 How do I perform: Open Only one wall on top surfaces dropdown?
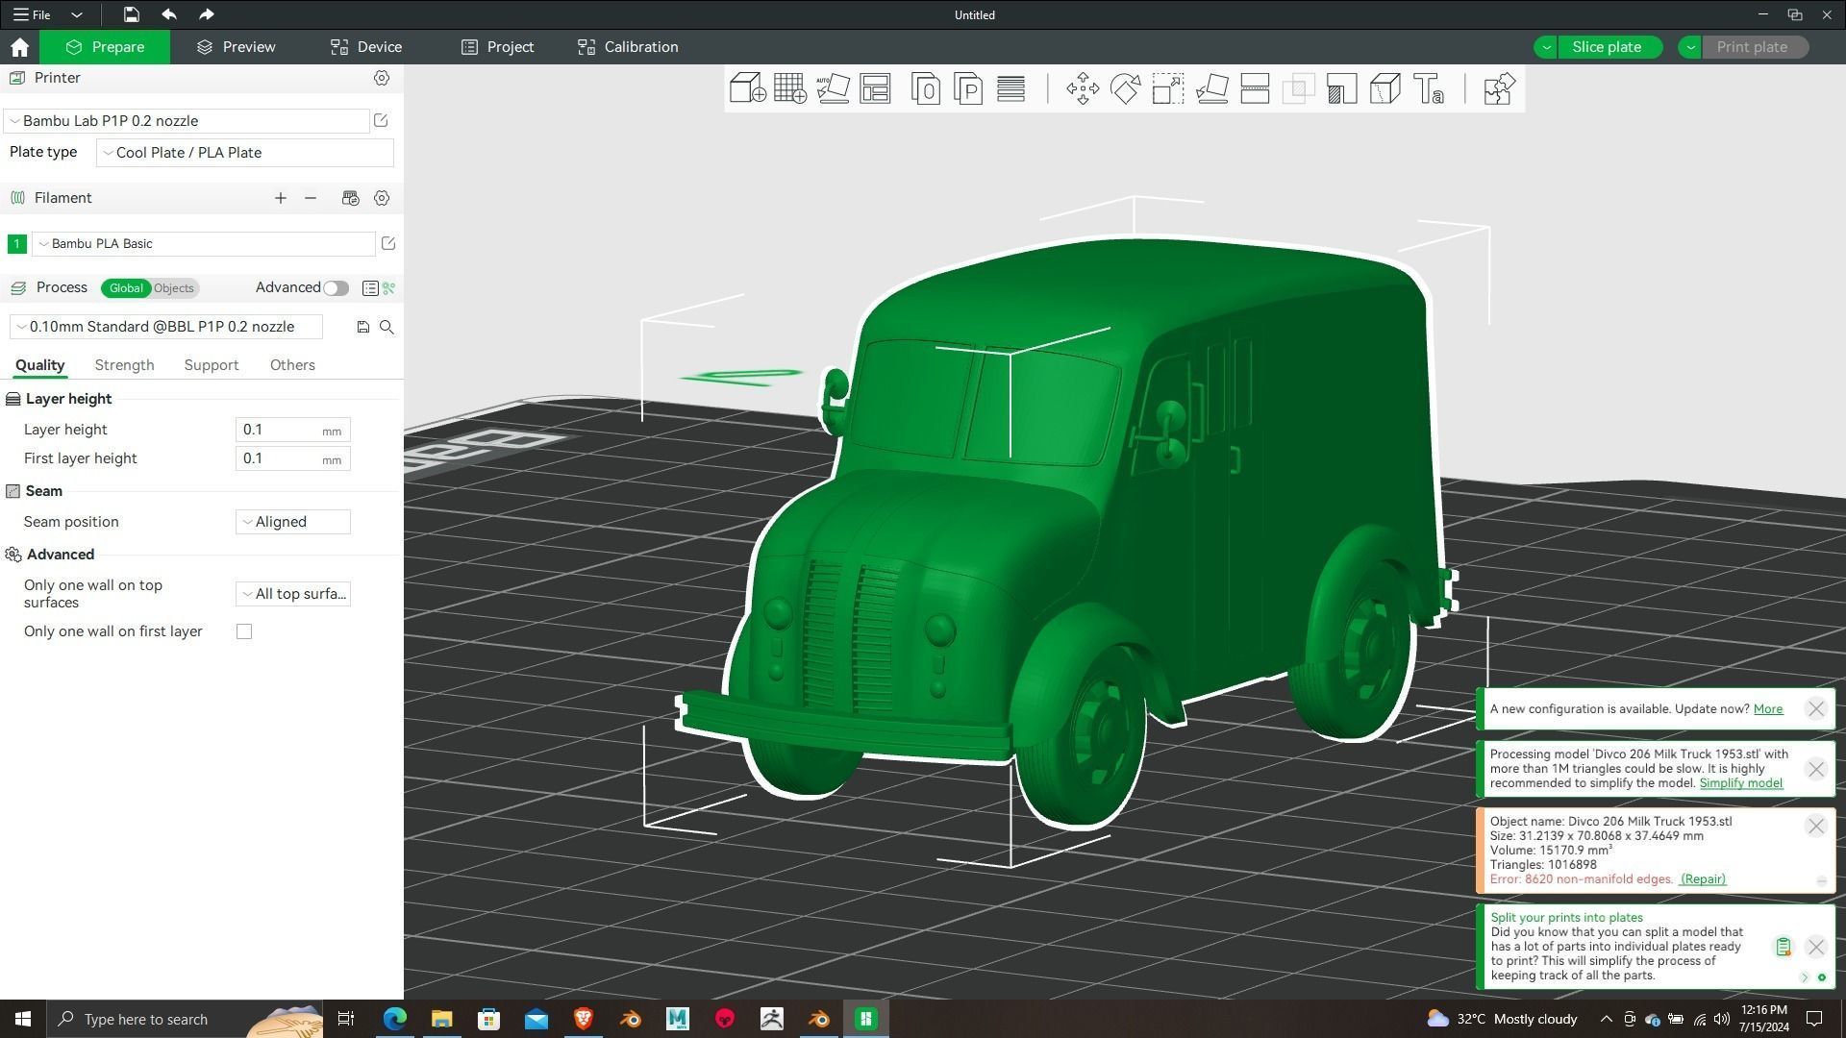click(292, 594)
